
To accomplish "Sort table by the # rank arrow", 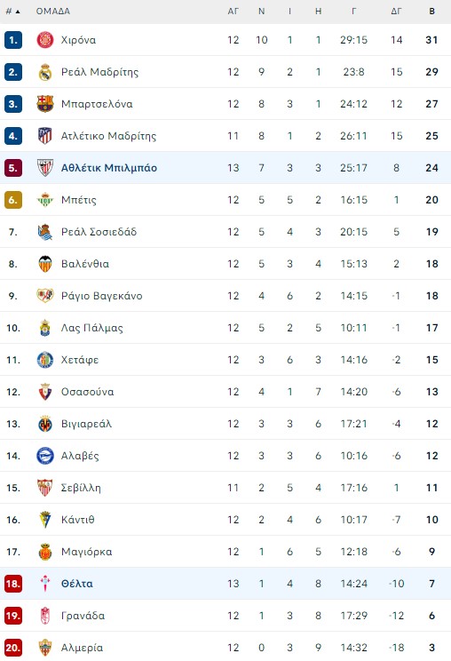I will 18,12.
